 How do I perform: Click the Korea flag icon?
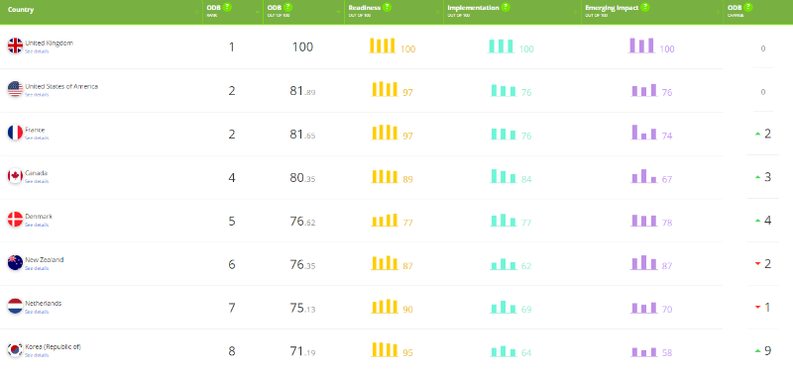click(x=15, y=350)
